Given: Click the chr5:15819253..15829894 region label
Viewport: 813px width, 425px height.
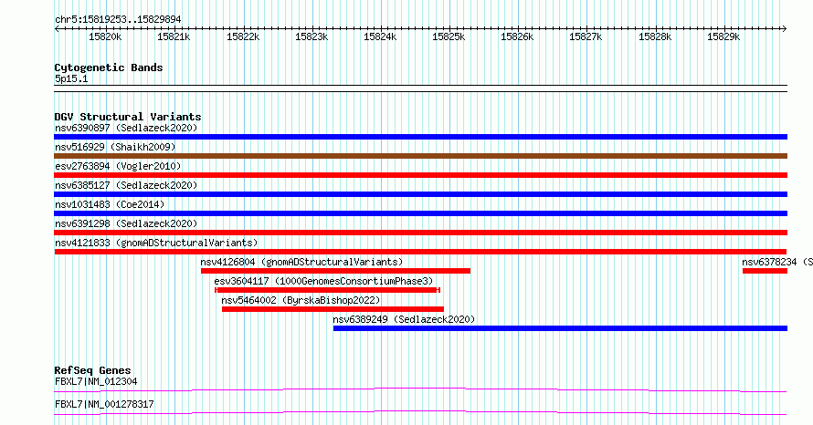Looking at the screenshot, I should click(x=118, y=20).
